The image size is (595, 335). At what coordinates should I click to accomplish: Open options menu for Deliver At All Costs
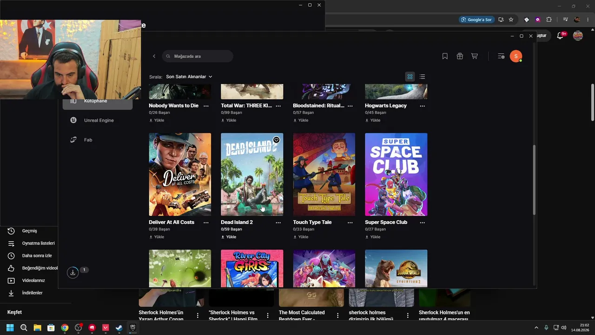coord(206,223)
